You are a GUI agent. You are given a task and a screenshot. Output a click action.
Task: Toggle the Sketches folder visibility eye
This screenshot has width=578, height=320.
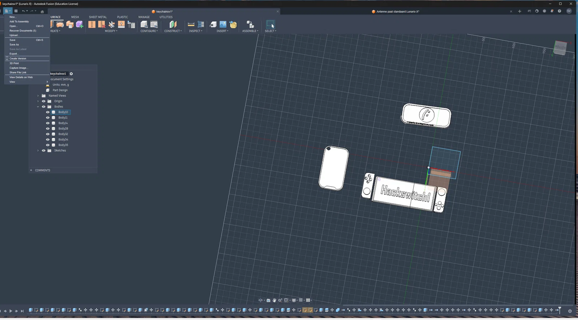tap(44, 151)
